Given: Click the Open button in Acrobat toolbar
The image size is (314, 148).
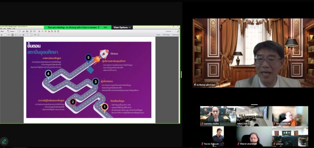Looking at the screenshot, I should click(x=2, y=31).
